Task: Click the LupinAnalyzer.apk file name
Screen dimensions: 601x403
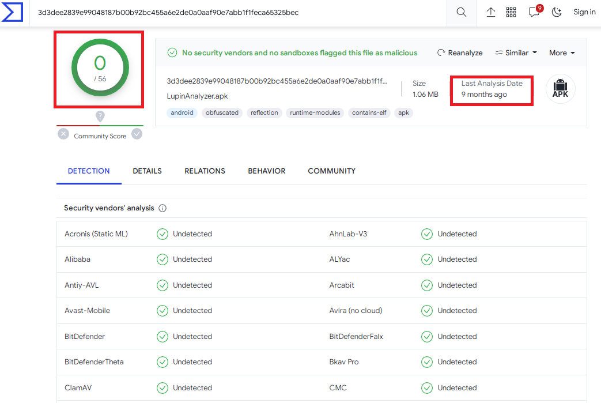Action: (x=197, y=96)
